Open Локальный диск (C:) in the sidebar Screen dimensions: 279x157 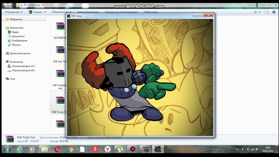click(23, 66)
